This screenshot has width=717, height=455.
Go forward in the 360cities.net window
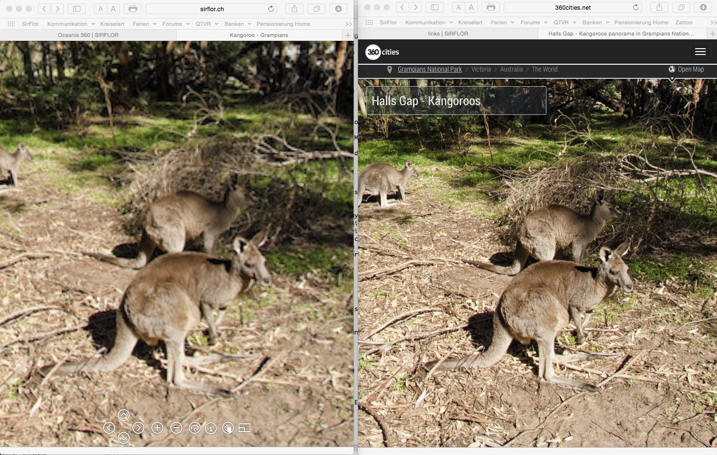(x=415, y=7)
